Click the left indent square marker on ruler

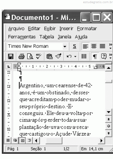pos(19,70)
